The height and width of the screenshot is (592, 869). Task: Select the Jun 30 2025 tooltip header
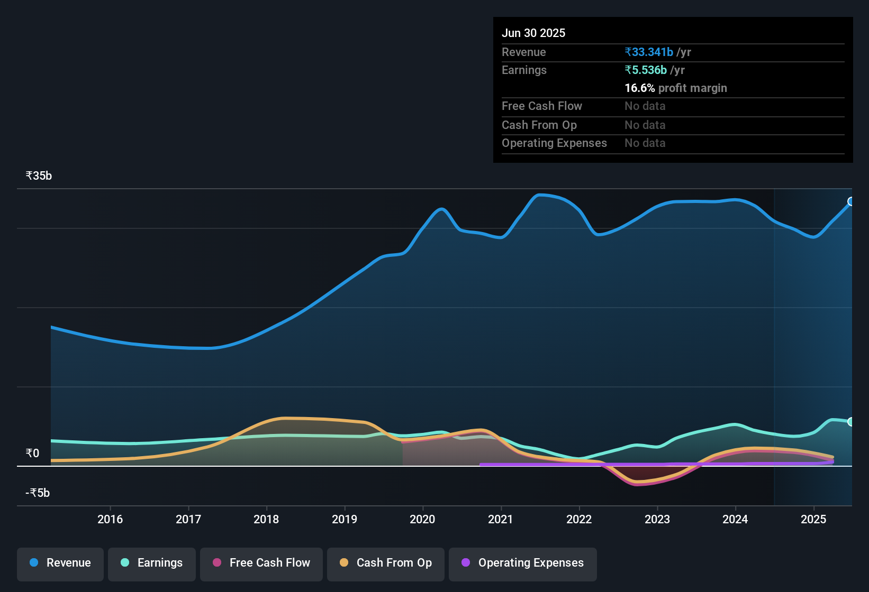click(533, 32)
